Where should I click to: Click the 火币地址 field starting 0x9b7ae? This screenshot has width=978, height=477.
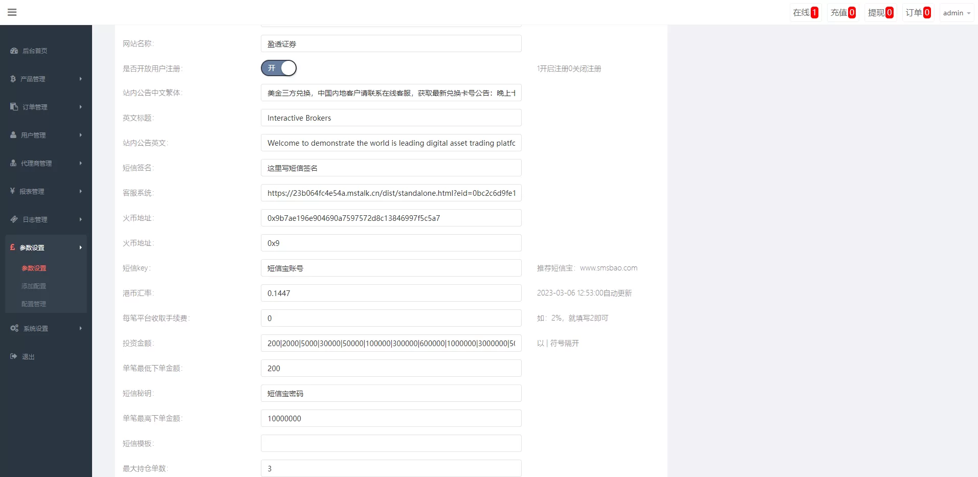(x=391, y=218)
